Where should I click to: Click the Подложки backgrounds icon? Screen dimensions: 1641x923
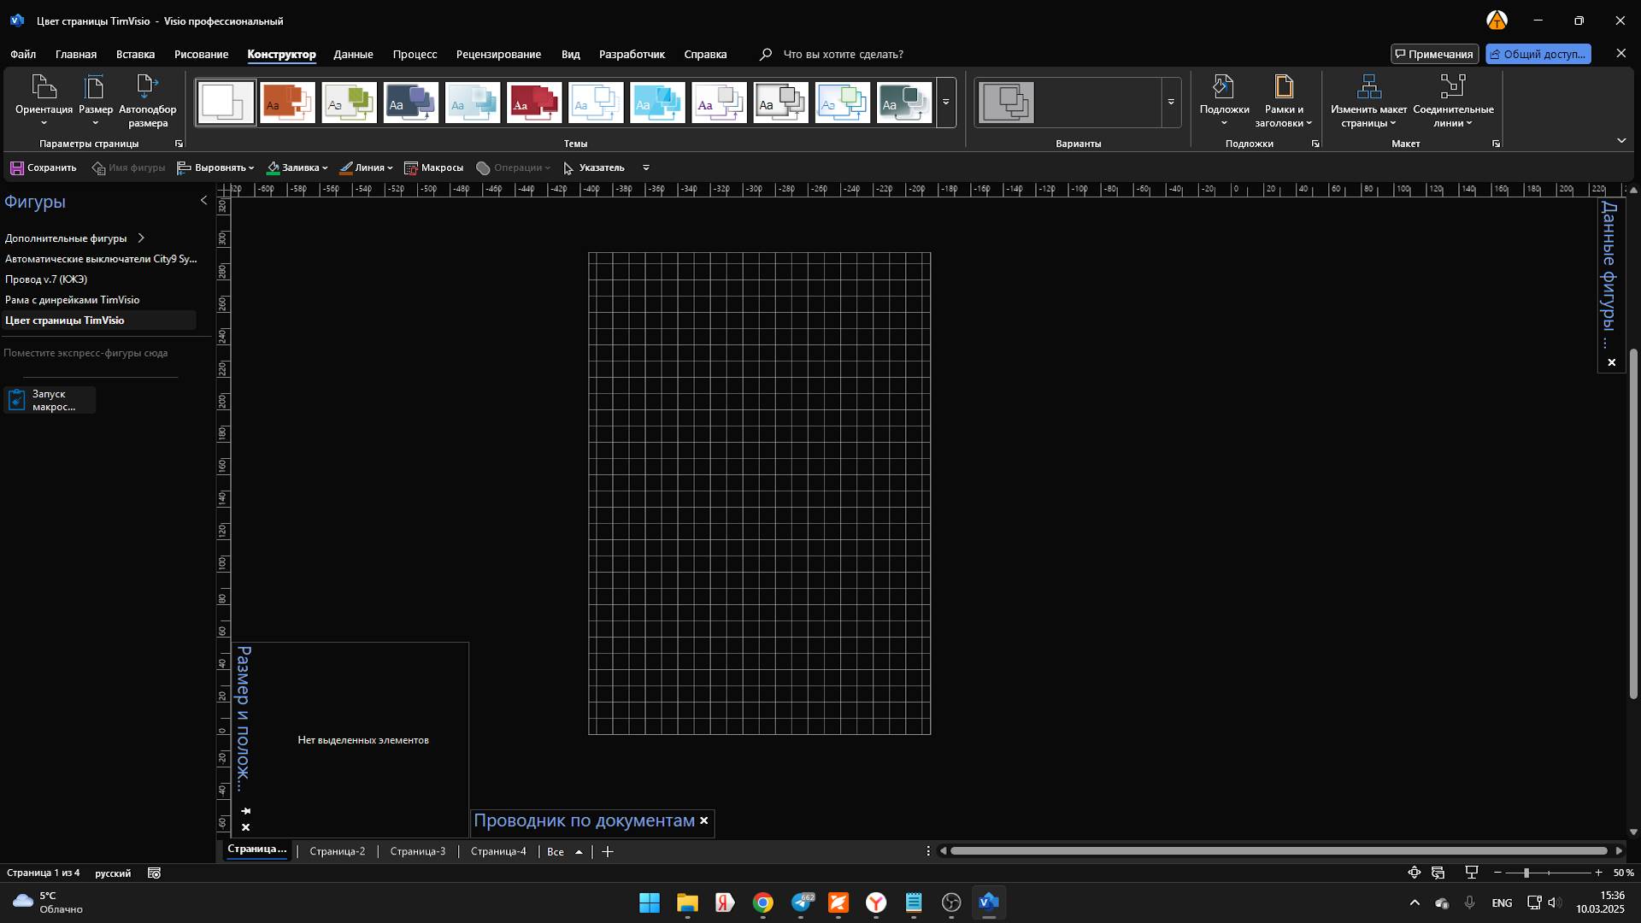tap(1224, 87)
